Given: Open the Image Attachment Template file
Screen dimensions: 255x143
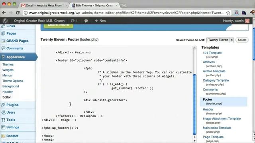Looking at the screenshot, I should 222,119.
